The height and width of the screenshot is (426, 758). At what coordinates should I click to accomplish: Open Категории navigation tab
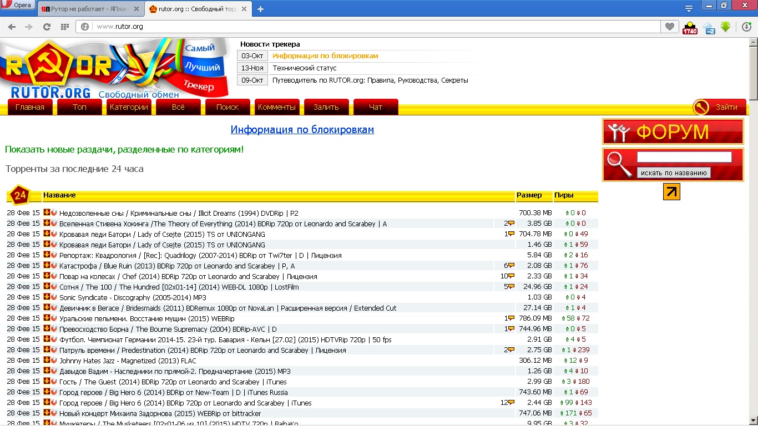129,107
